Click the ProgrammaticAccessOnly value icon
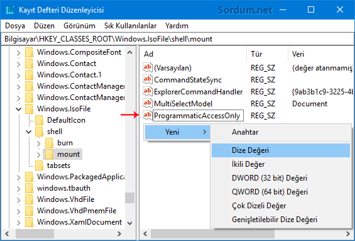Screen dimensions: 355x241 coord(148,115)
